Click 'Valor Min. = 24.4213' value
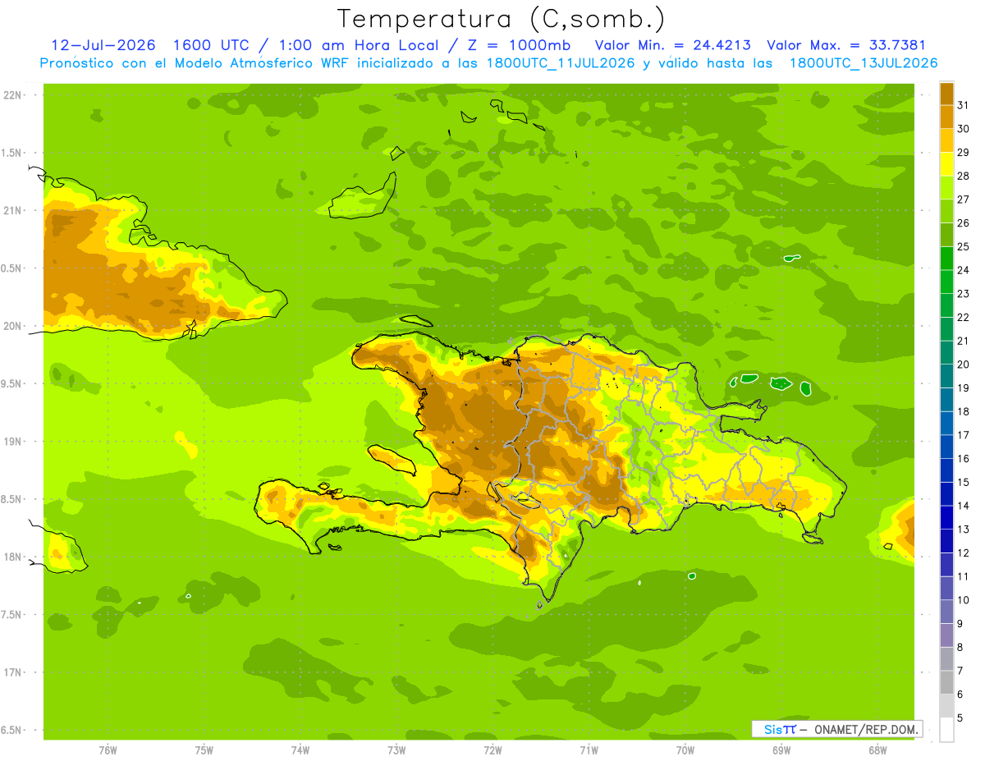Screen dimensions: 985x761 point(673,45)
